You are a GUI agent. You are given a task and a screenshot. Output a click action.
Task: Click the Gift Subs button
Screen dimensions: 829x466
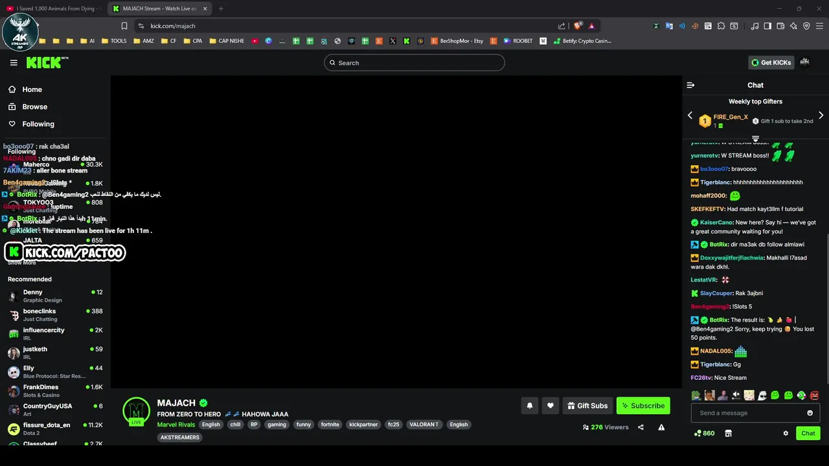tap(587, 406)
